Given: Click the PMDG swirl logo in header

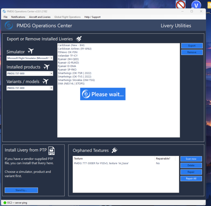Looking at the screenshot, I should click(9, 25).
